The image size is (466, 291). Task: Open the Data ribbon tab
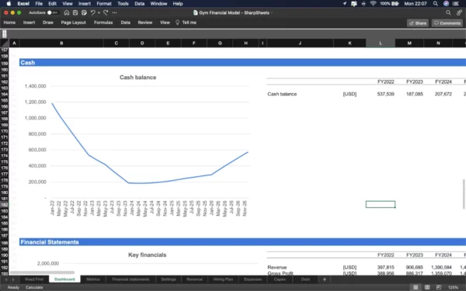125,23
